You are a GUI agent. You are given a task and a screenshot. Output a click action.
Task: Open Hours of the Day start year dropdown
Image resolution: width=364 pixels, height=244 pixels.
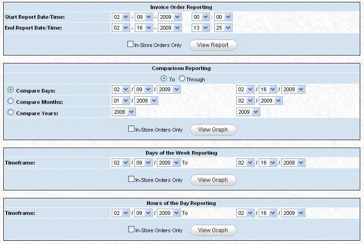(x=169, y=213)
